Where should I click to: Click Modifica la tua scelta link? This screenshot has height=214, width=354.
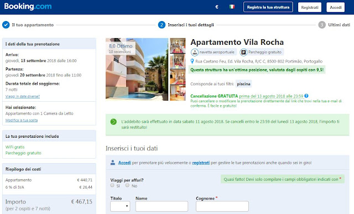22,121
